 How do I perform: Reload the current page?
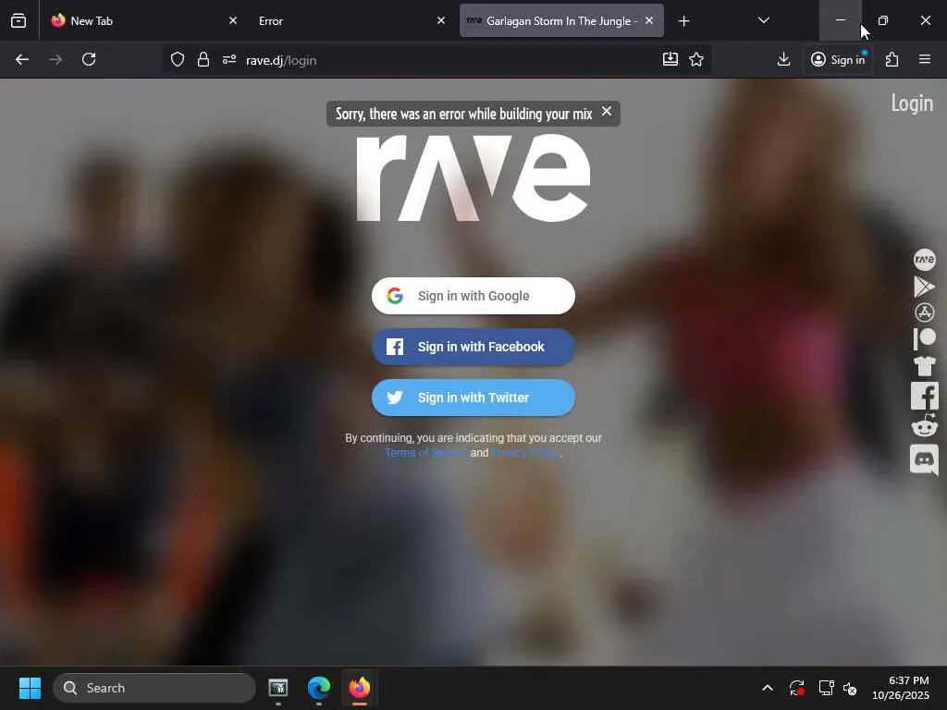tap(89, 60)
